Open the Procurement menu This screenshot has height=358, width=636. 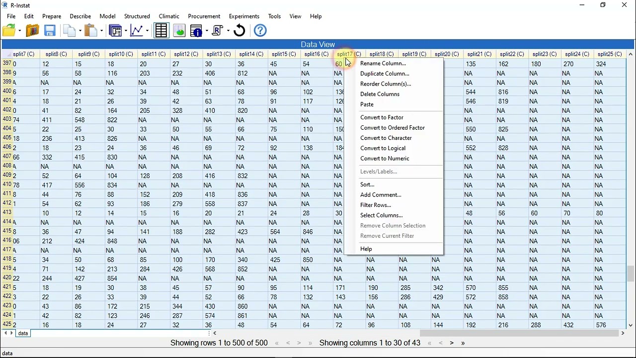[204, 16]
